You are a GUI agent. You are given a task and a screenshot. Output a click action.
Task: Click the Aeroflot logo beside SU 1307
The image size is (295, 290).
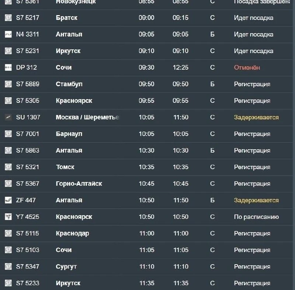8,117
